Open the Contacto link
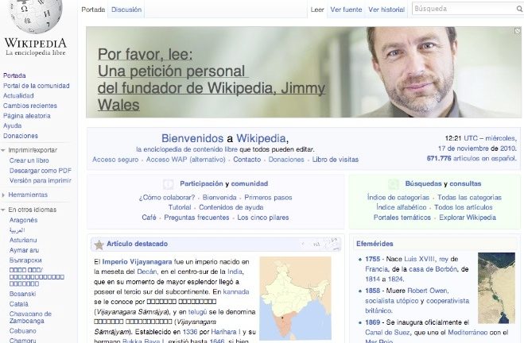Viewport: 524px width, 343px height. (247, 160)
